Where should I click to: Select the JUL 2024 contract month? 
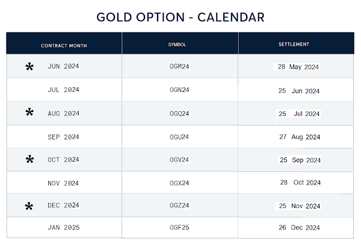click(x=63, y=90)
